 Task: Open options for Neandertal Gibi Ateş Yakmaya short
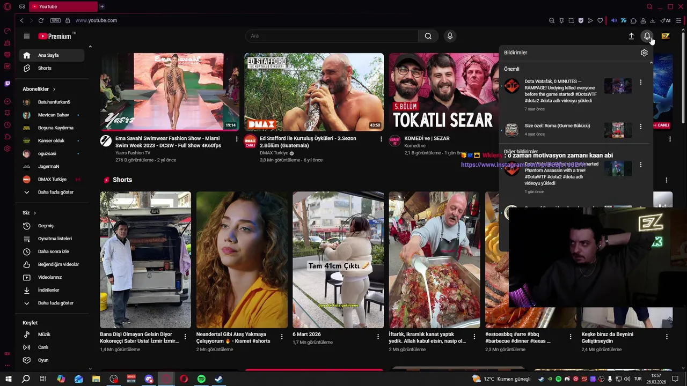point(282,337)
